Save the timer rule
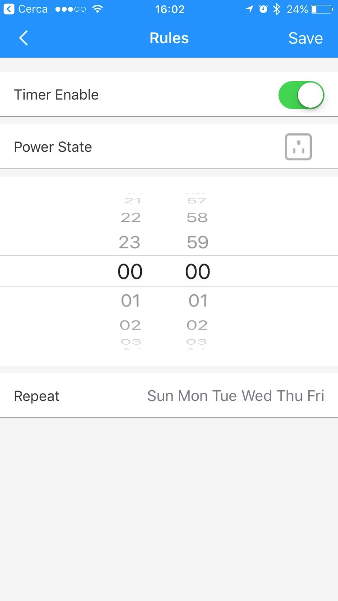The image size is (338, 601). pyautogui.click(x=305, y=38)
